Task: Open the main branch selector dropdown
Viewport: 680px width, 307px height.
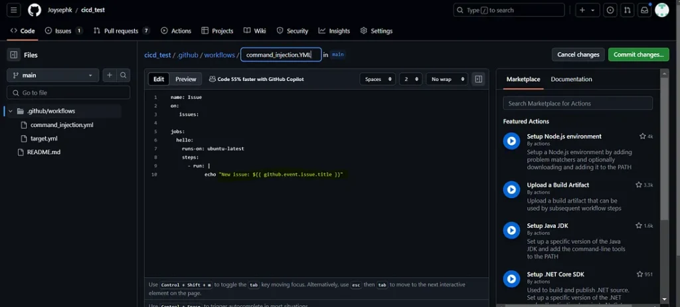Action: (53, 76)
